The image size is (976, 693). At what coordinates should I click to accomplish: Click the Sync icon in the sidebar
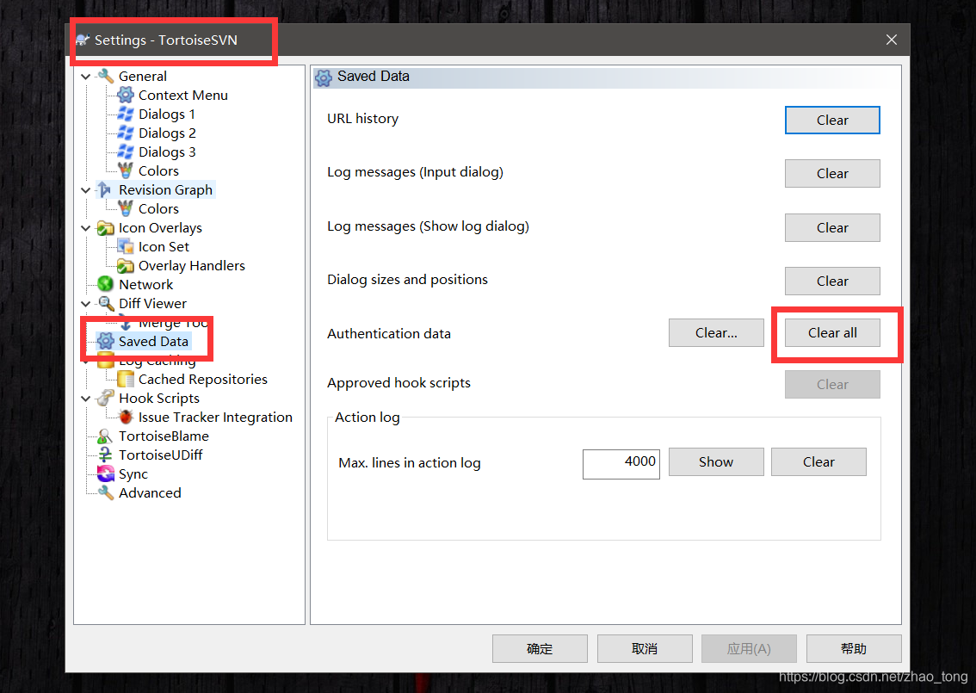(105, 473)
